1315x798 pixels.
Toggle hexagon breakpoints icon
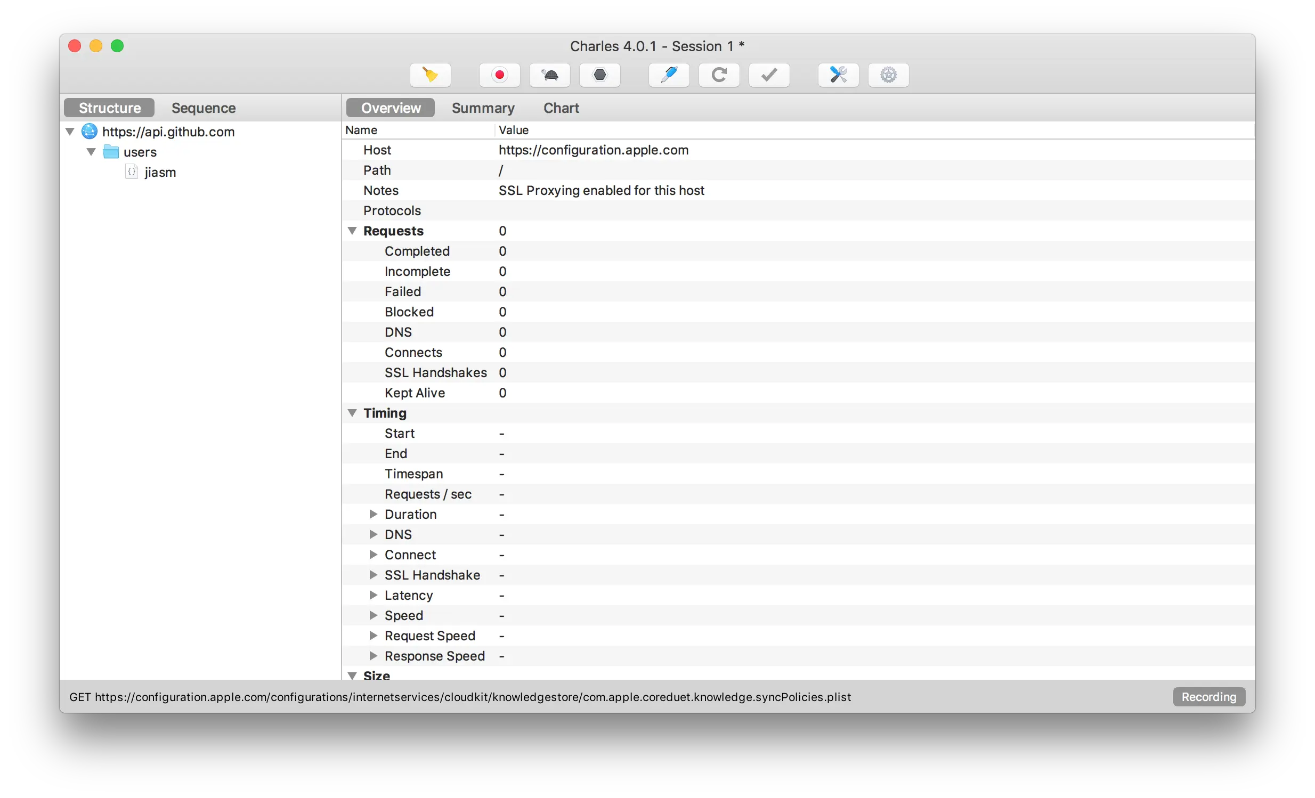pos(600,75)
